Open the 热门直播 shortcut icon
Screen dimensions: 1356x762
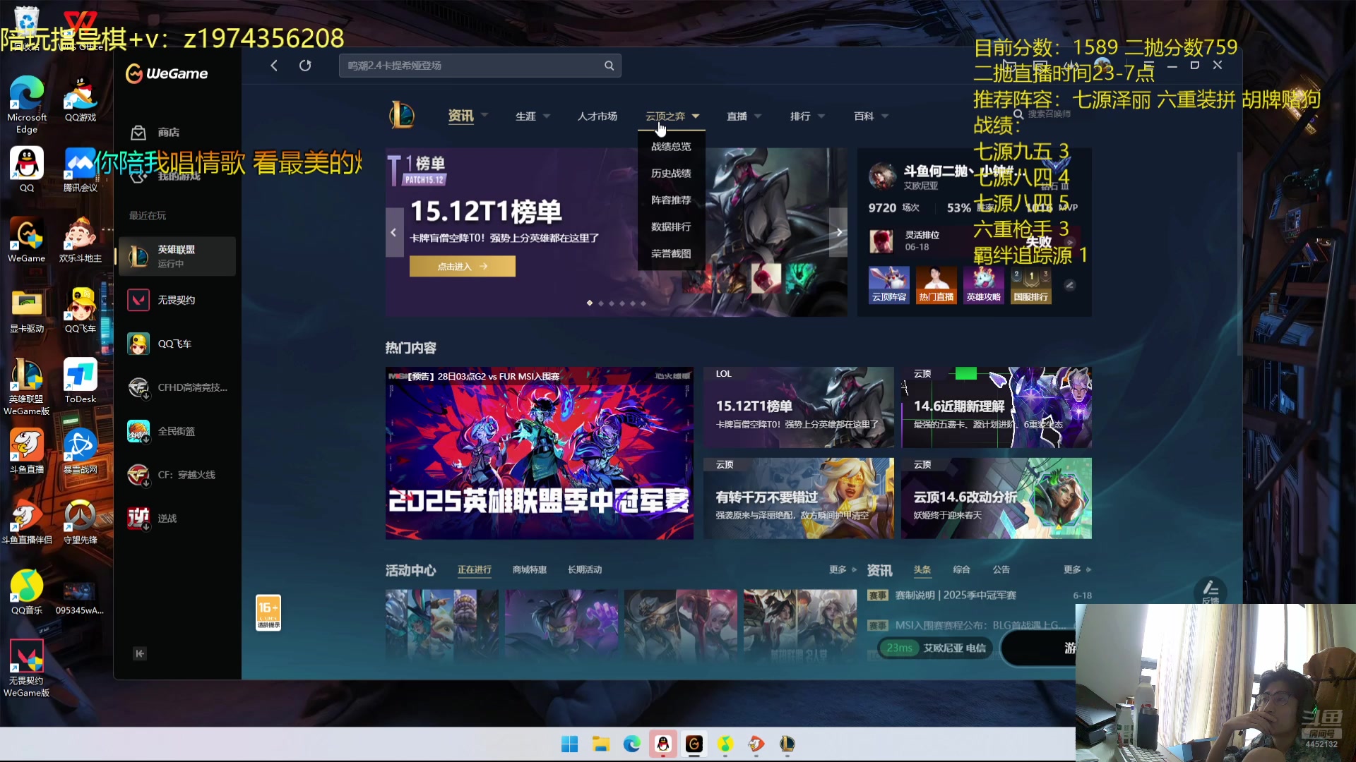936,284
